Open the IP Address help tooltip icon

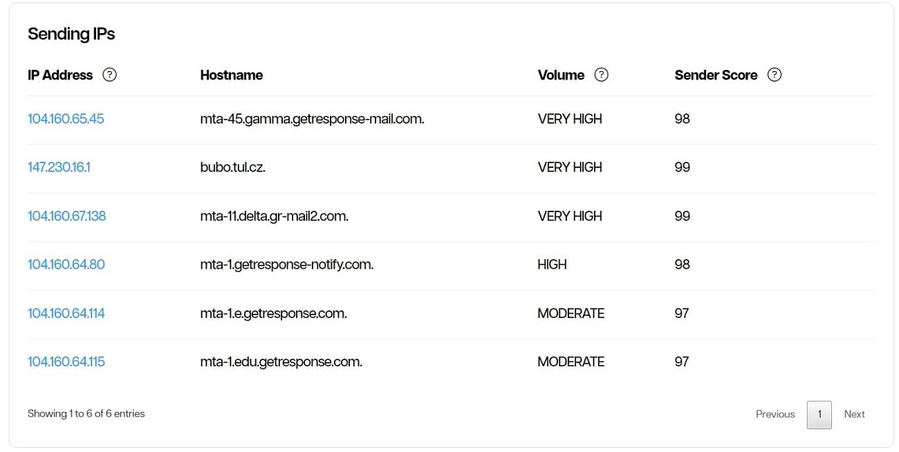click(109, 75)
